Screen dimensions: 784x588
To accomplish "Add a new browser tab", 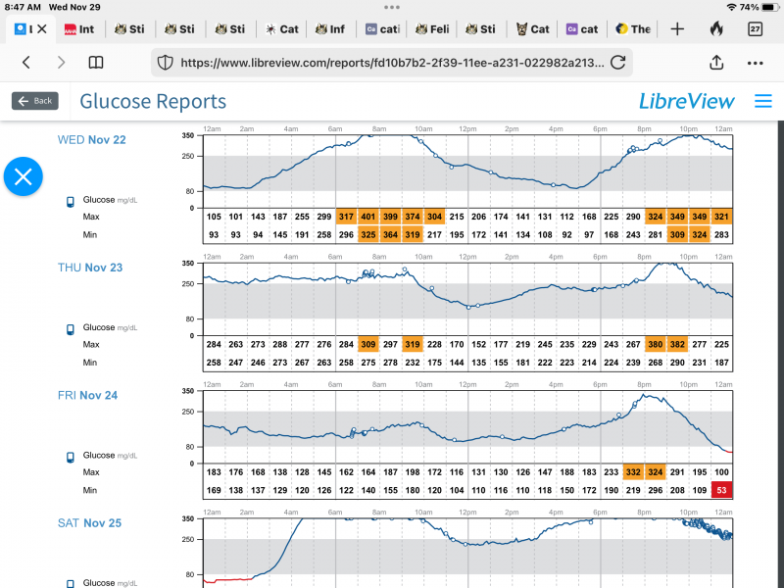I will click(677, 28).
